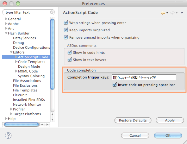187x144 pixels.
Task: Select Code Templates preference page
Action: pos(32,62)
